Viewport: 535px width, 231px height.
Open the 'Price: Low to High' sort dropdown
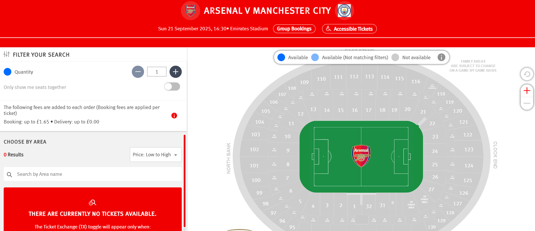click(155, 155)
